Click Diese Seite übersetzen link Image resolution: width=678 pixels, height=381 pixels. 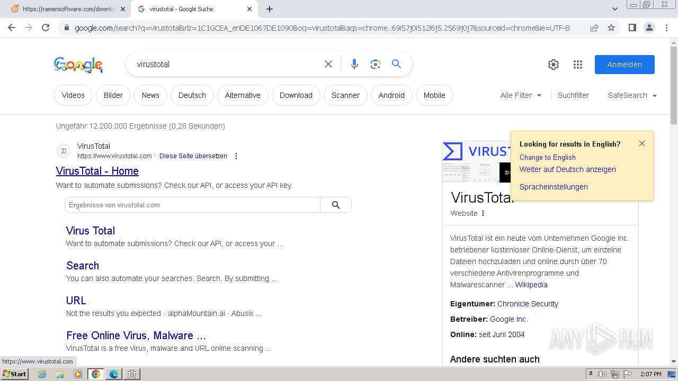(x=193, y=156)
